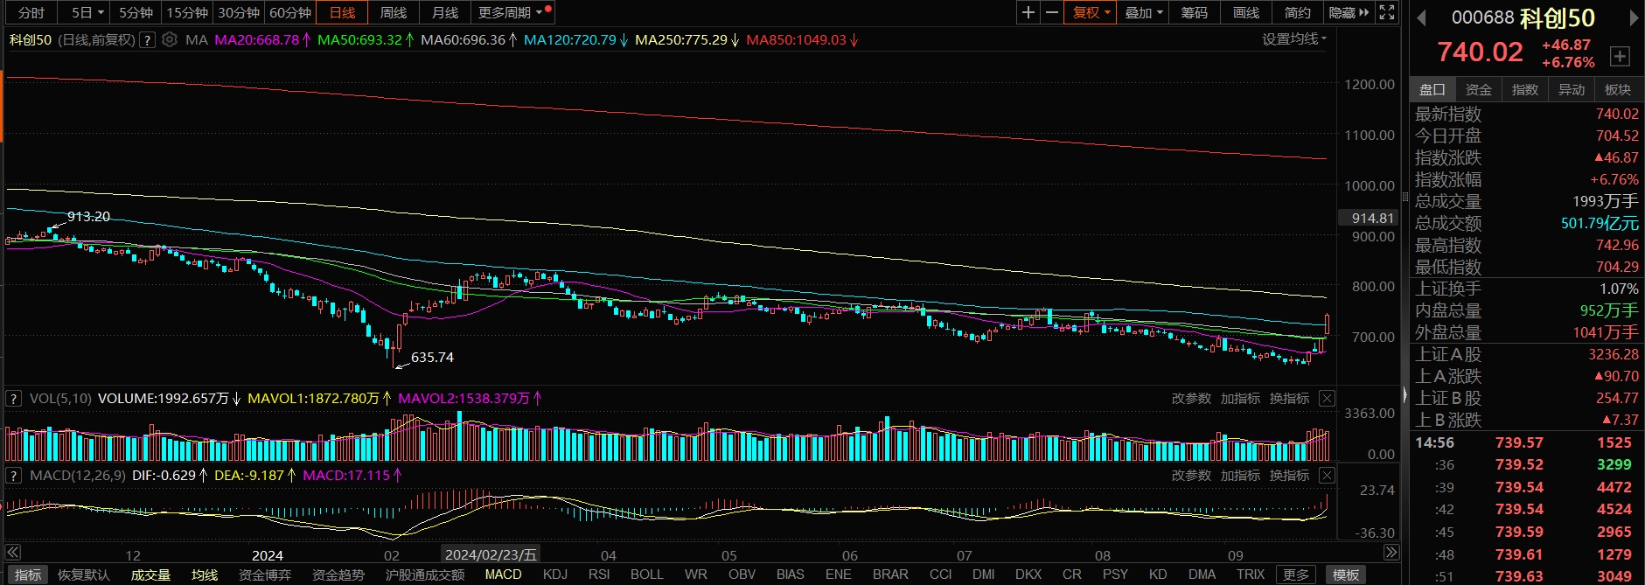The height and width of the screenshot is (585, 1645).
Task: Open 设置均线 dropdown
Action: [x=1293, y=39]
